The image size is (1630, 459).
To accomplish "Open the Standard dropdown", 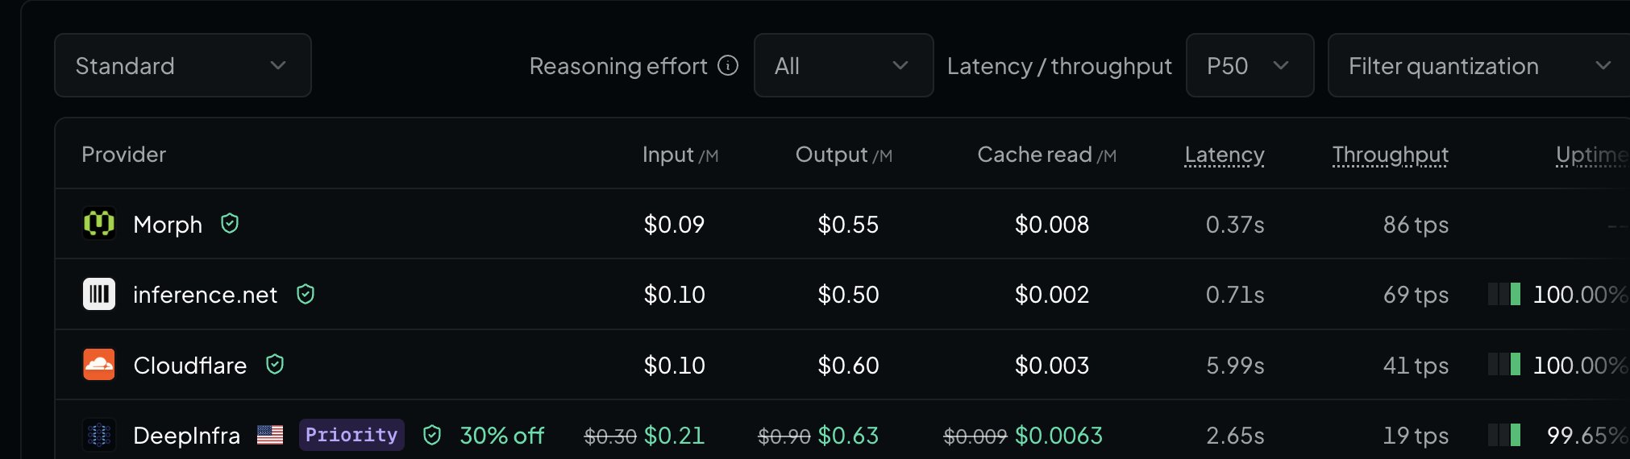I will 183,65.
